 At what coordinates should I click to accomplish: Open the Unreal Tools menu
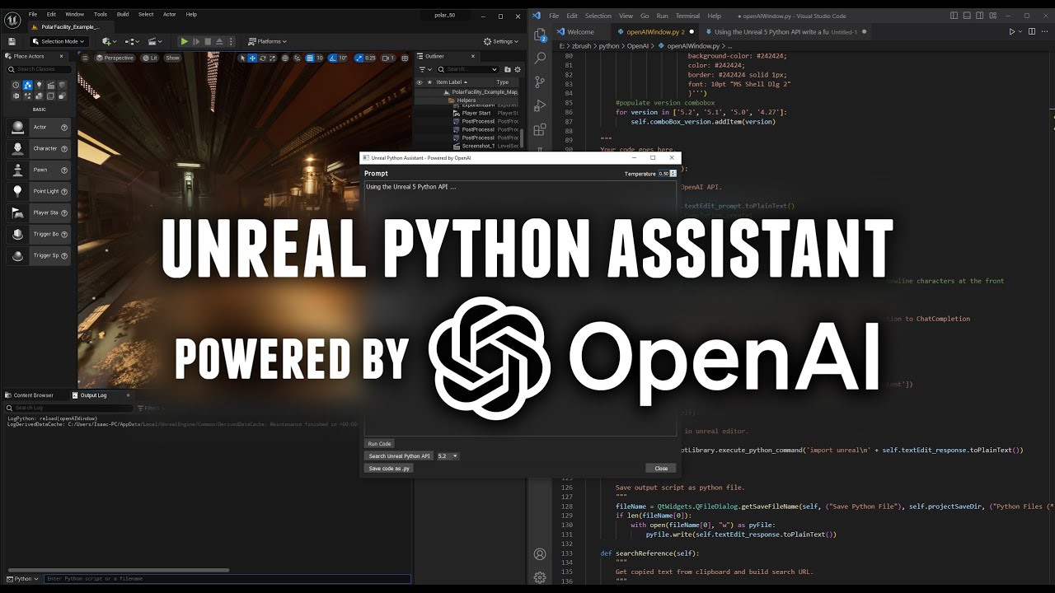(x=101, y=14)
